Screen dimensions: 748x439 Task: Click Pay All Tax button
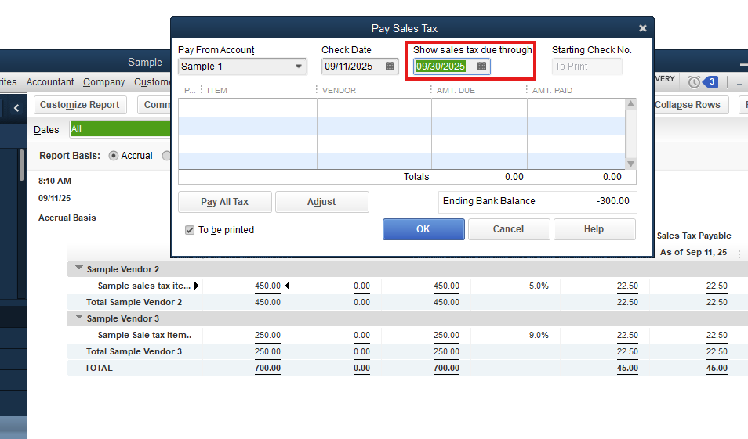tap(225, 202)
